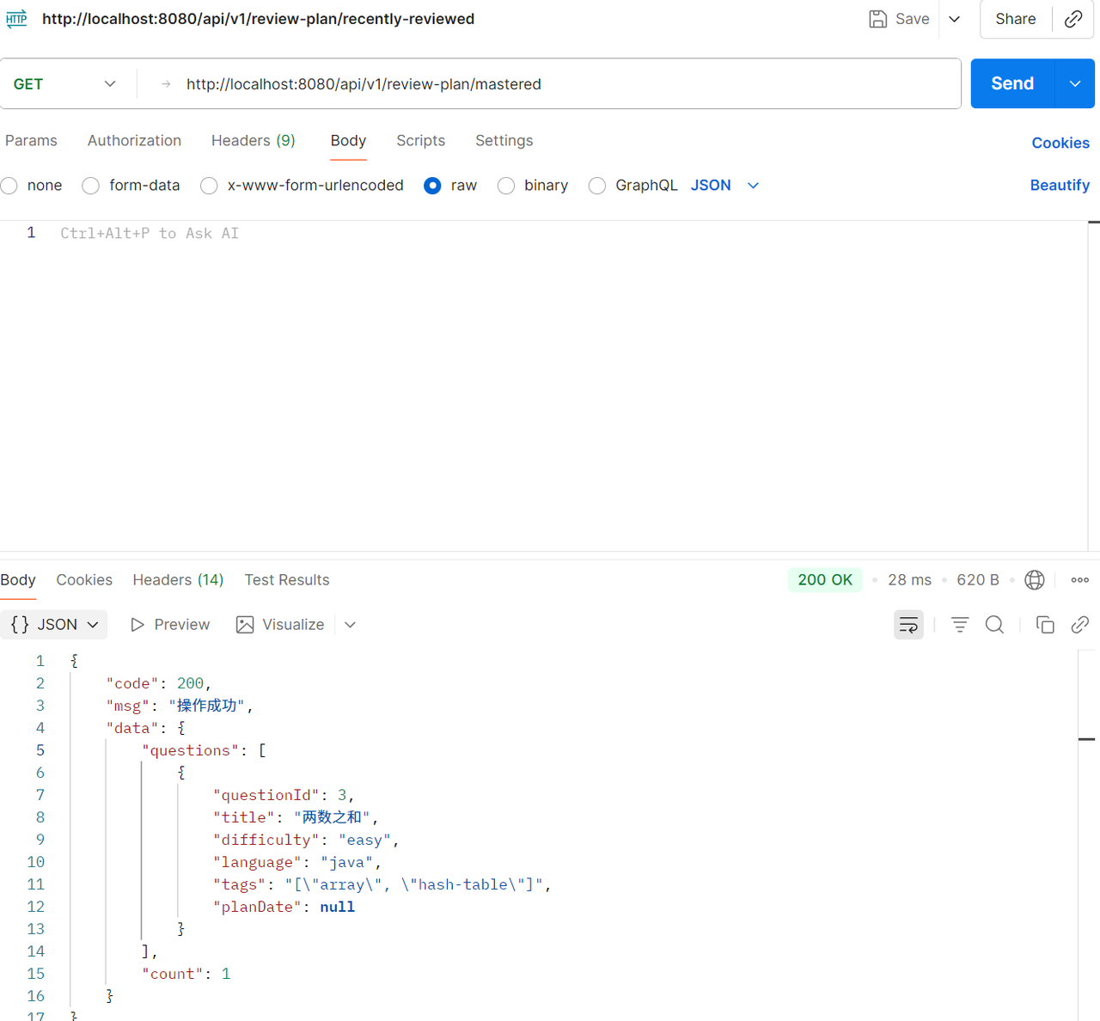This screenshot has height=1021, width=1100.
Task: Open the GET method dropdown
Action: 64,83
